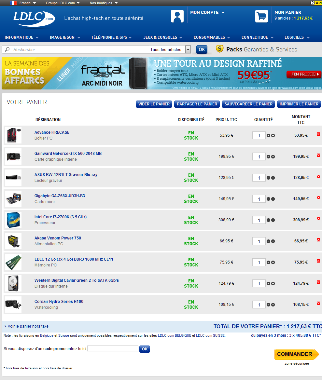322x380 pixels.
Task: Click the yellow COMMANDER button
Action: (x=294, y=354)
